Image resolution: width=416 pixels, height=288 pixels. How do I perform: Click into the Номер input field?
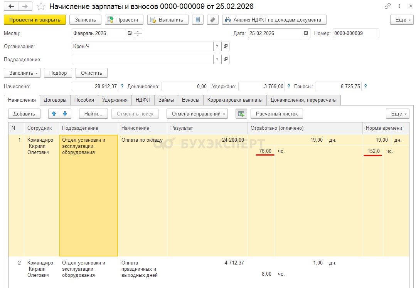355,33
